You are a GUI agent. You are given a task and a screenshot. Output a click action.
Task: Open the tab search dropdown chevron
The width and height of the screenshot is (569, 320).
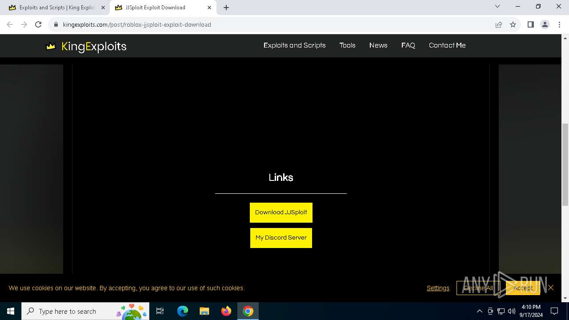click(497, 6)
